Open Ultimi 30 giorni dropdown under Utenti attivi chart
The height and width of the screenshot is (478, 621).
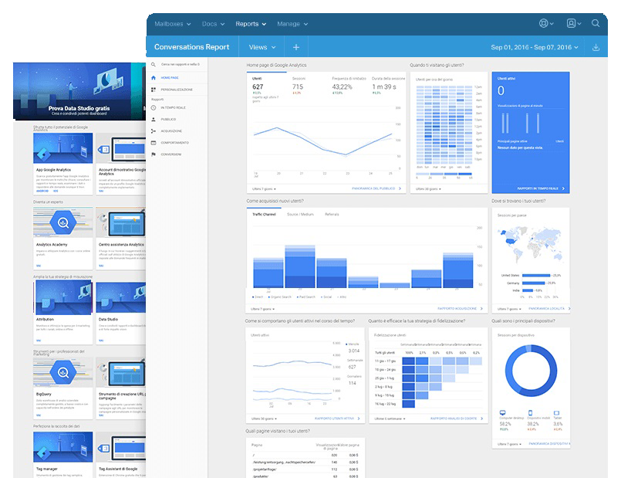click(x=264, y=419)
